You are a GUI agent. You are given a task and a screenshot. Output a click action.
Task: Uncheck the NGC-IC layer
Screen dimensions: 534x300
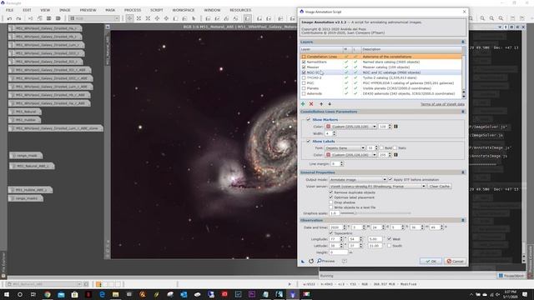pyautogui.click(x=304, y=72)
